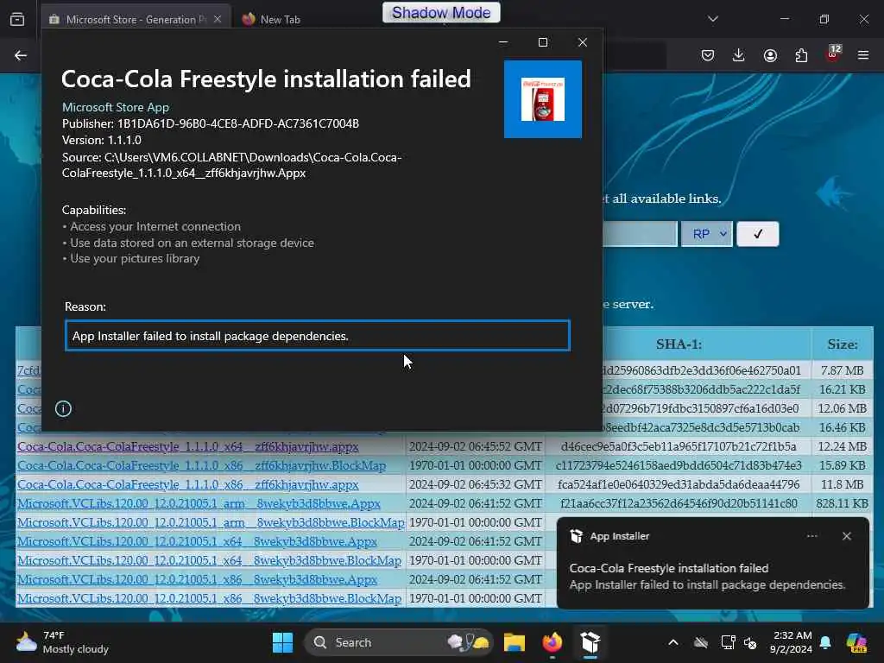Image resolution: width=884 pixels, height=663 pixels.
Task: Open Microsoft Store App link
Action: [x=116, y=107]
